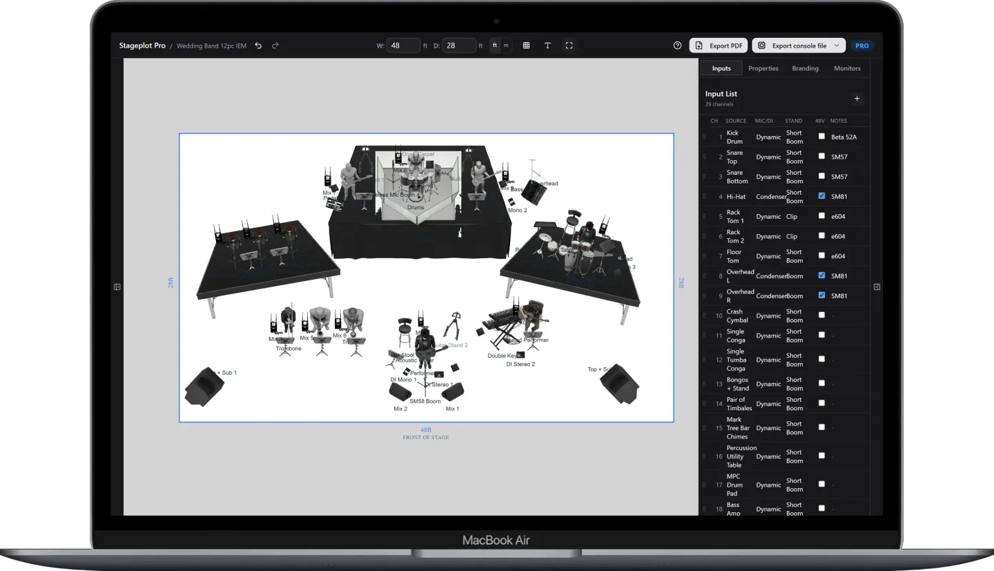Select the text tool icon
The width and height of the screenshot is (994, 571).
[x=547, y=46]
